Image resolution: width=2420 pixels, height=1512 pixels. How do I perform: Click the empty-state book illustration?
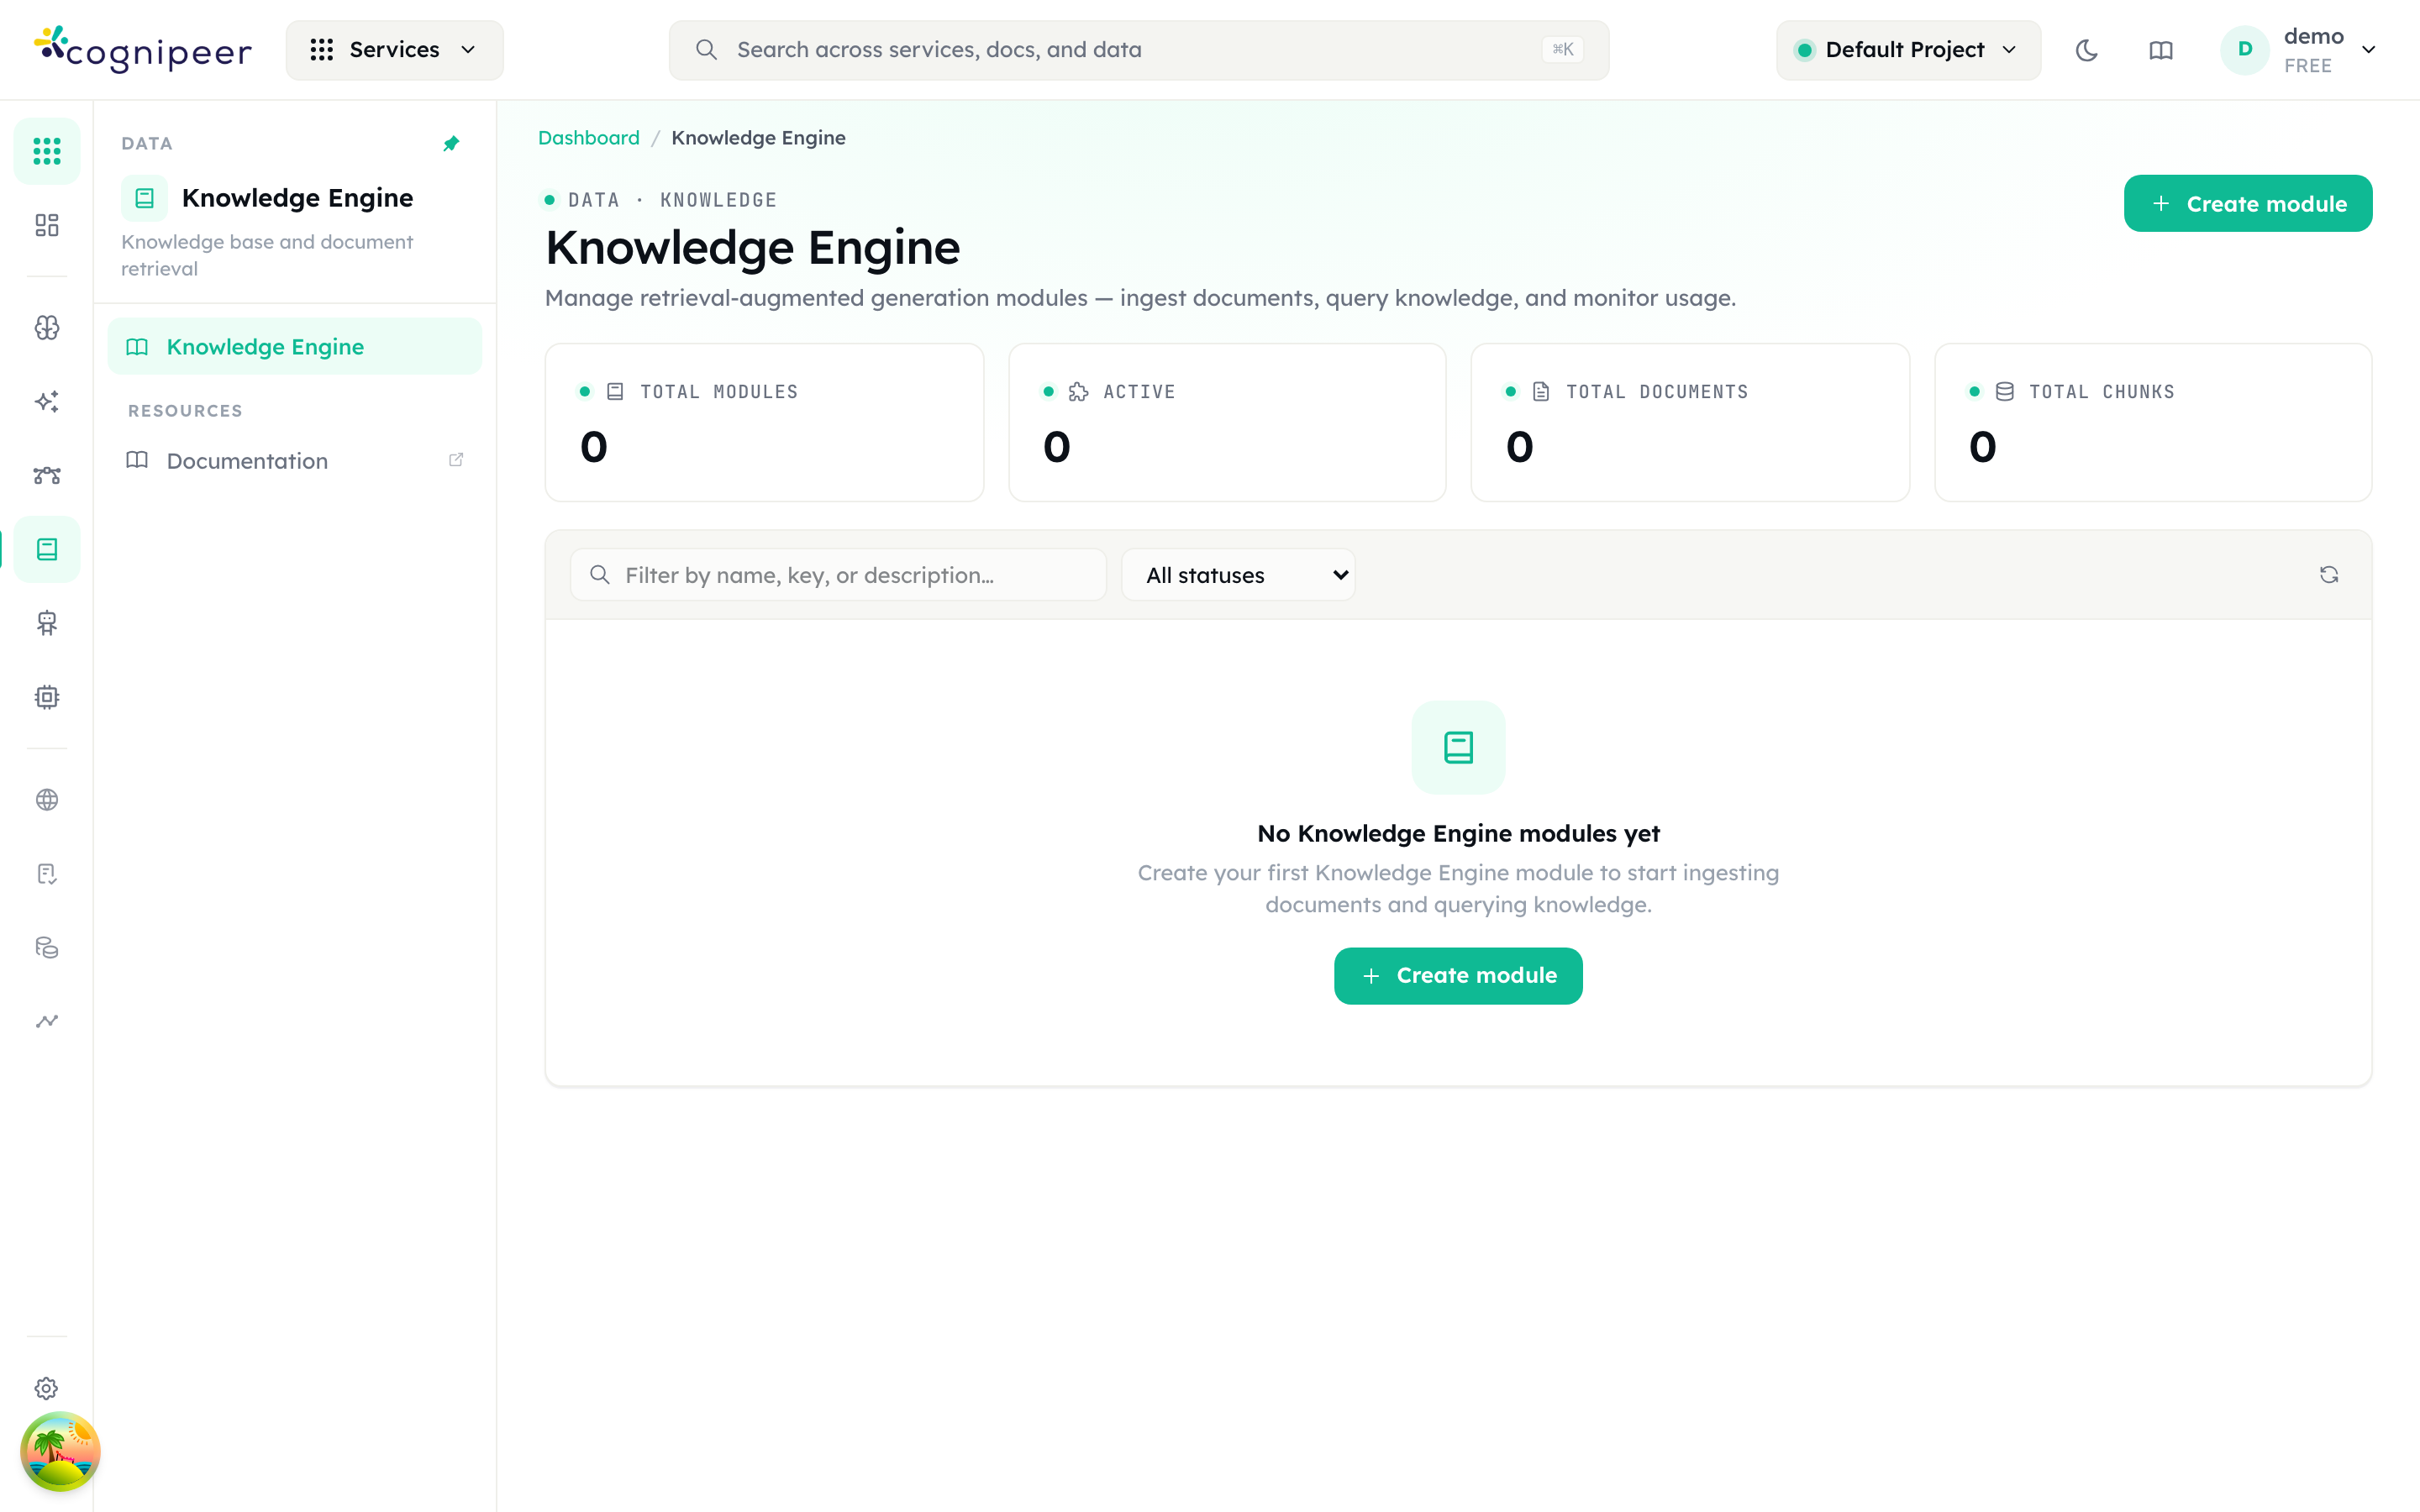pyautogui.click(x=1458, y=747)
